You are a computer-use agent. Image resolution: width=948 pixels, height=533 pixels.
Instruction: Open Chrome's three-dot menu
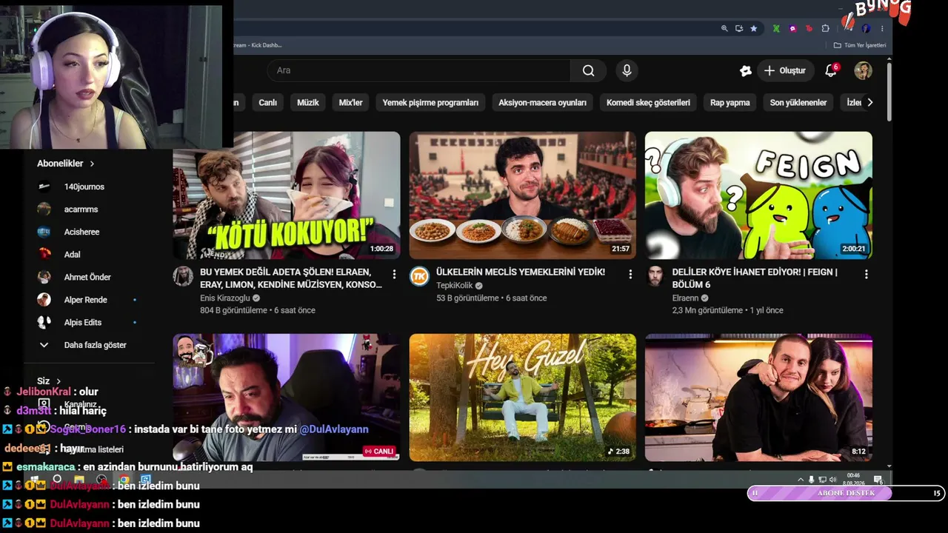(882, 28)
